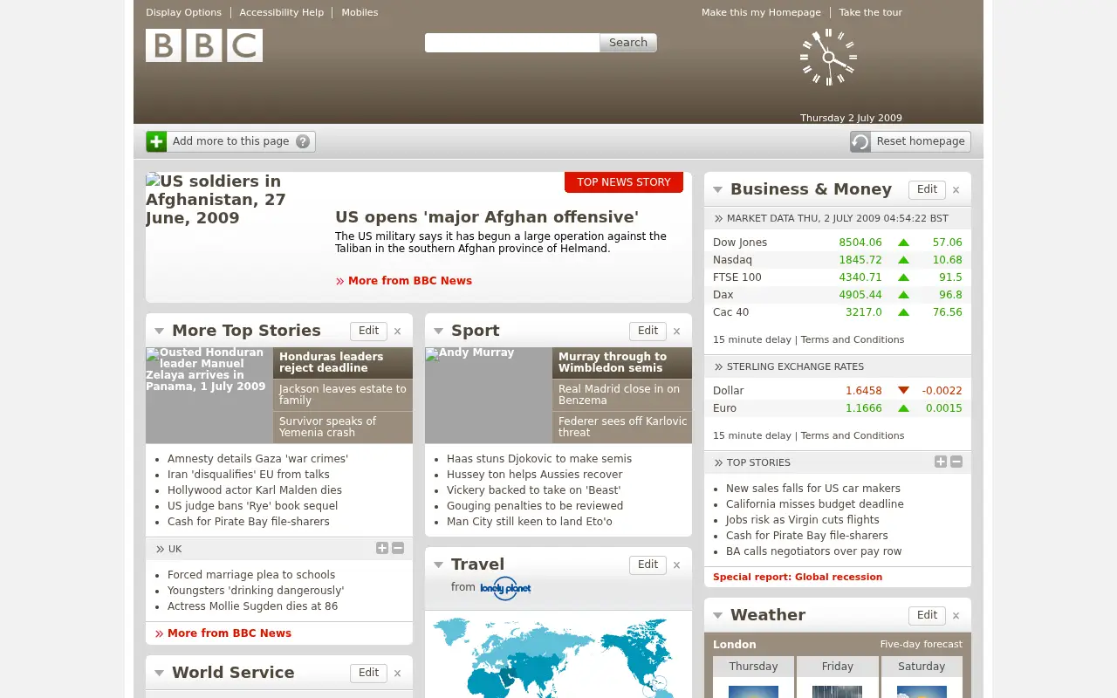Open 'Federer sees off Karlovic threat'
This screenshot has width=1117, height=698.
tap(621, 427)
